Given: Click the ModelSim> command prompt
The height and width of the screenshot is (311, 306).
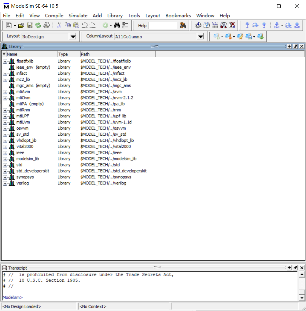Looking at the screenshot, I should pyautogui.click(x=13, y=297).
